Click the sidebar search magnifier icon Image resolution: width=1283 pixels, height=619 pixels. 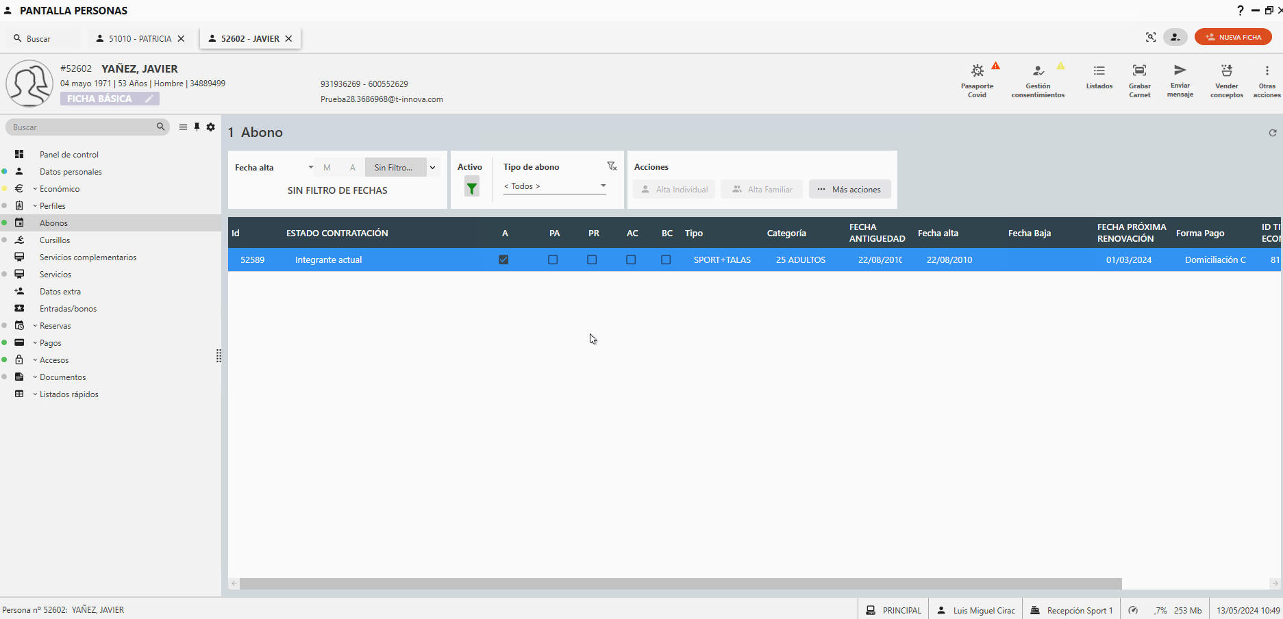point(161,127)
